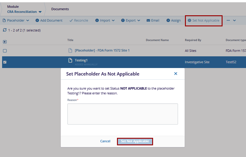Image resolution: width=246 pixels, height=157 pixels.
Task: Click the FDA Form 1572 placeholder file icon
Action: [x=70, y=50]
